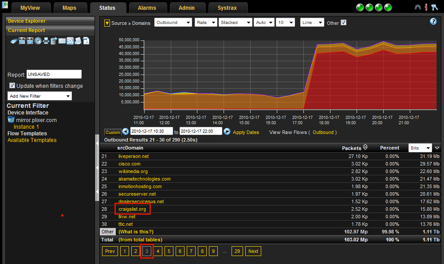Open the Outbound direction dropdown
444x264 pixels.
click(x=173, y=23)
